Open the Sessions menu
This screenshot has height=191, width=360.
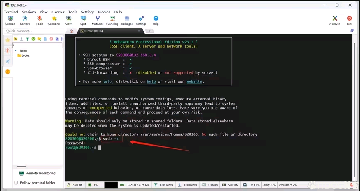[x=29, y=12]
